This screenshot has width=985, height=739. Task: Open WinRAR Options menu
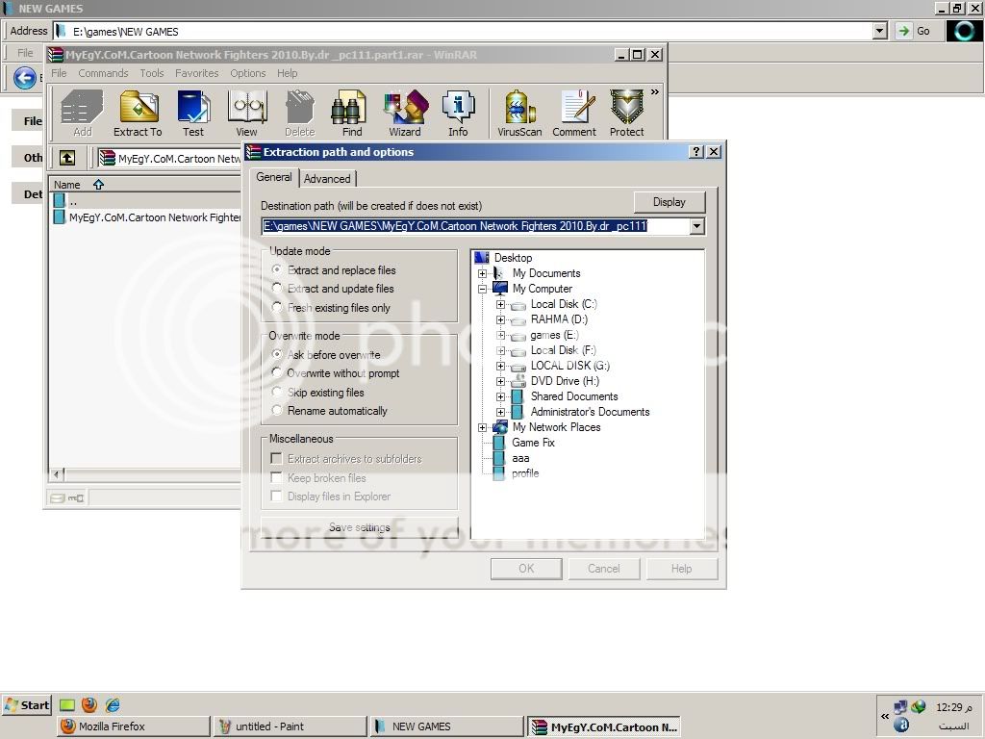[247, 73]
